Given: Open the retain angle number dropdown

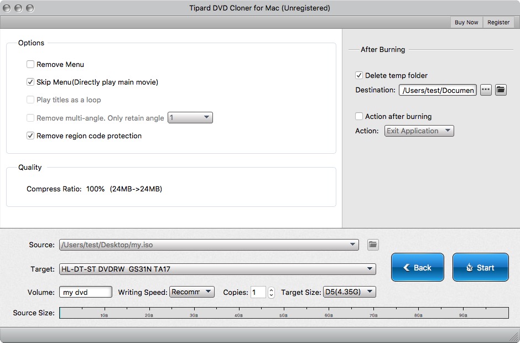Looking at the screenshot, I should [x=190, y=117].
